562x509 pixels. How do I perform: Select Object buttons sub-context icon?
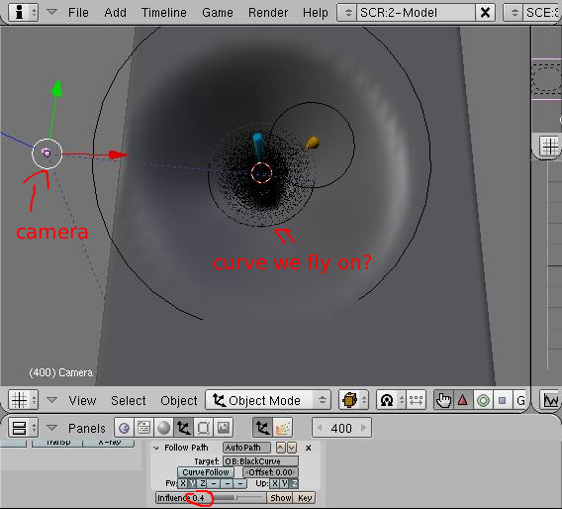[262, 428]
